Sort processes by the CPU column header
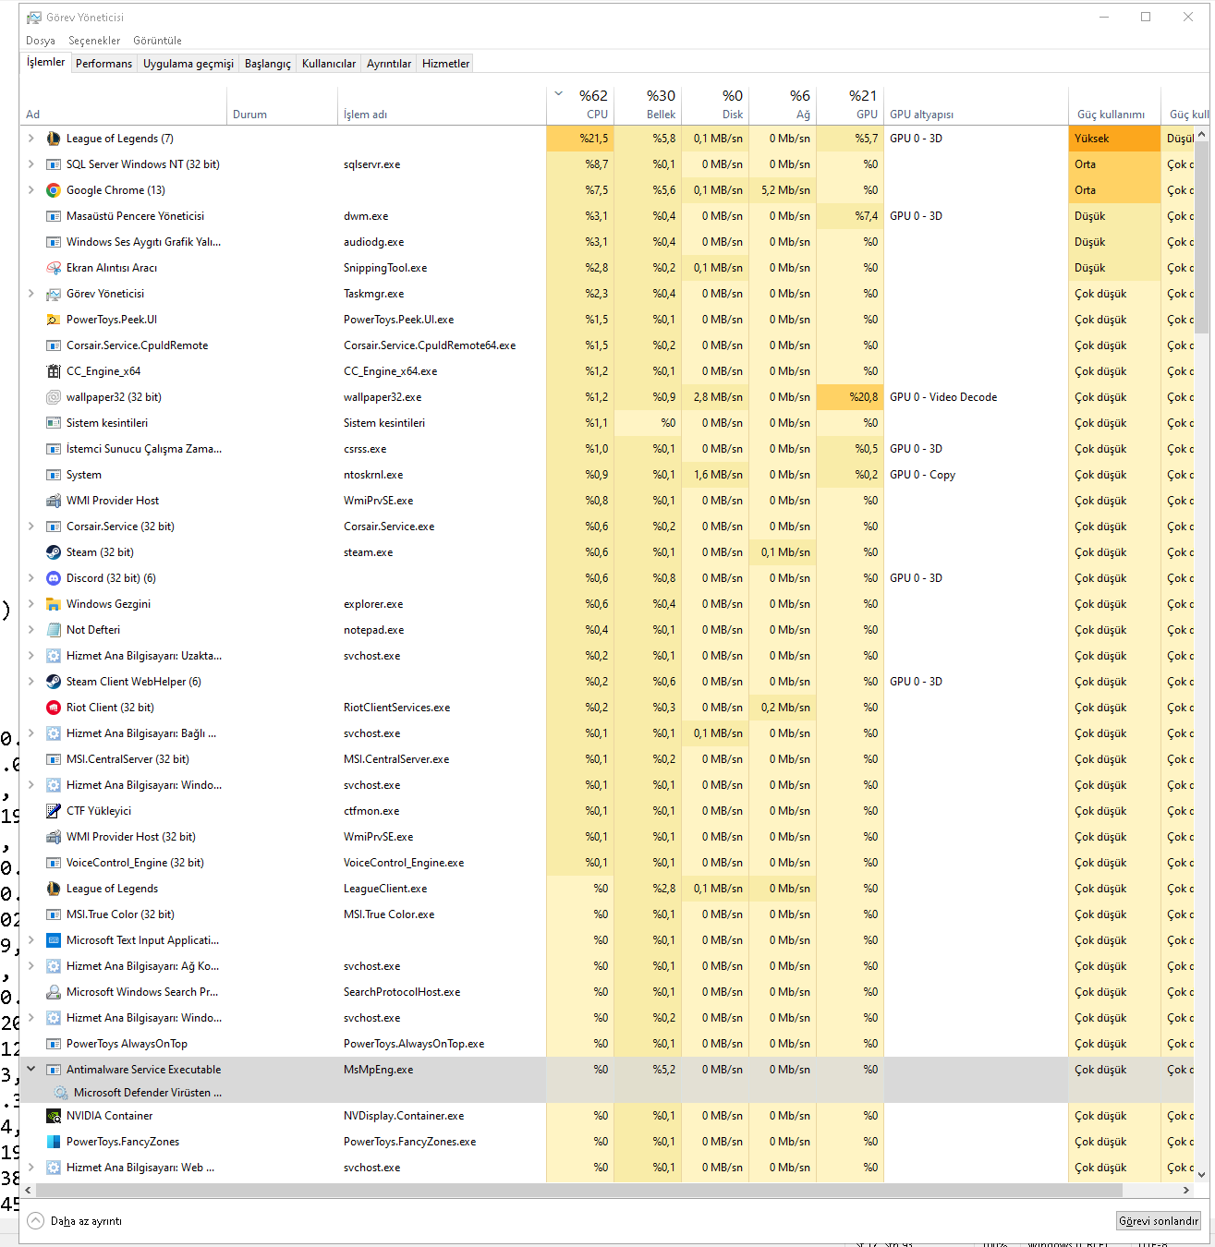This screenshot has height=1247, width=1215. (580, 105)
